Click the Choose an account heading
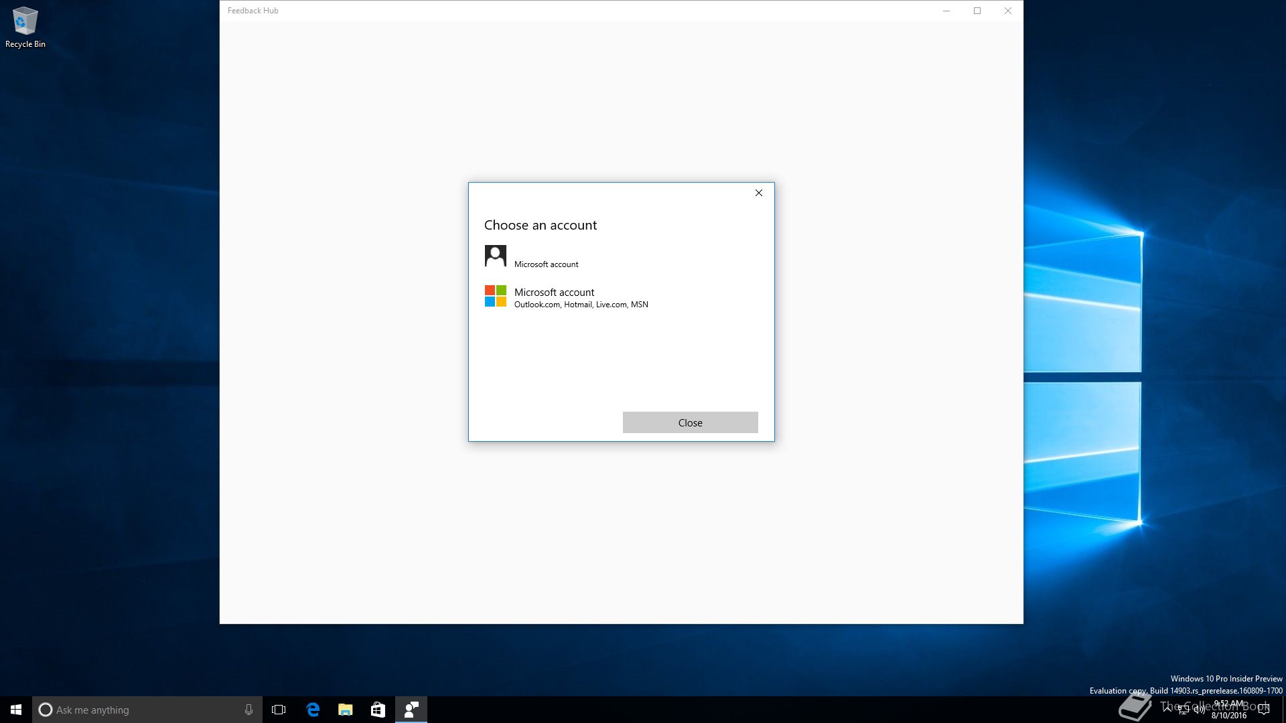Image resolution: width=1286 pixels, height=723 pixels. pos(540,225)
